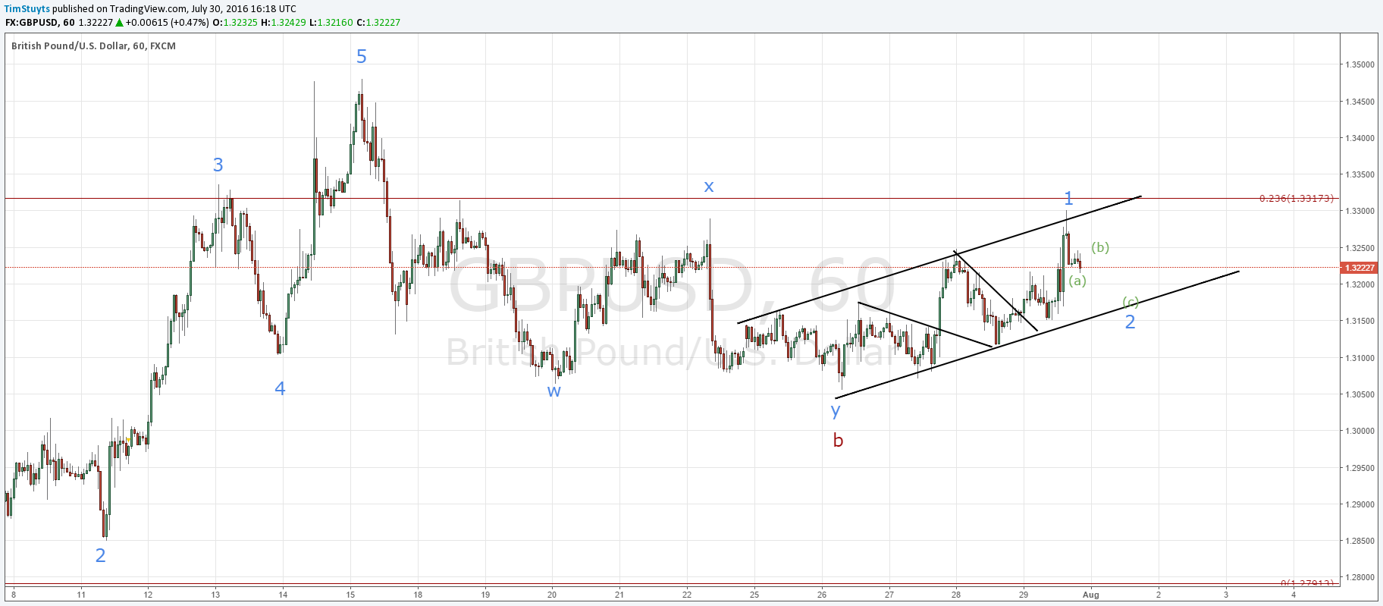Click the 0.236(1.33173) Fibonacci level label
The height and width of the screenshot is (606, 1383).
click(x=1296, y=199)
